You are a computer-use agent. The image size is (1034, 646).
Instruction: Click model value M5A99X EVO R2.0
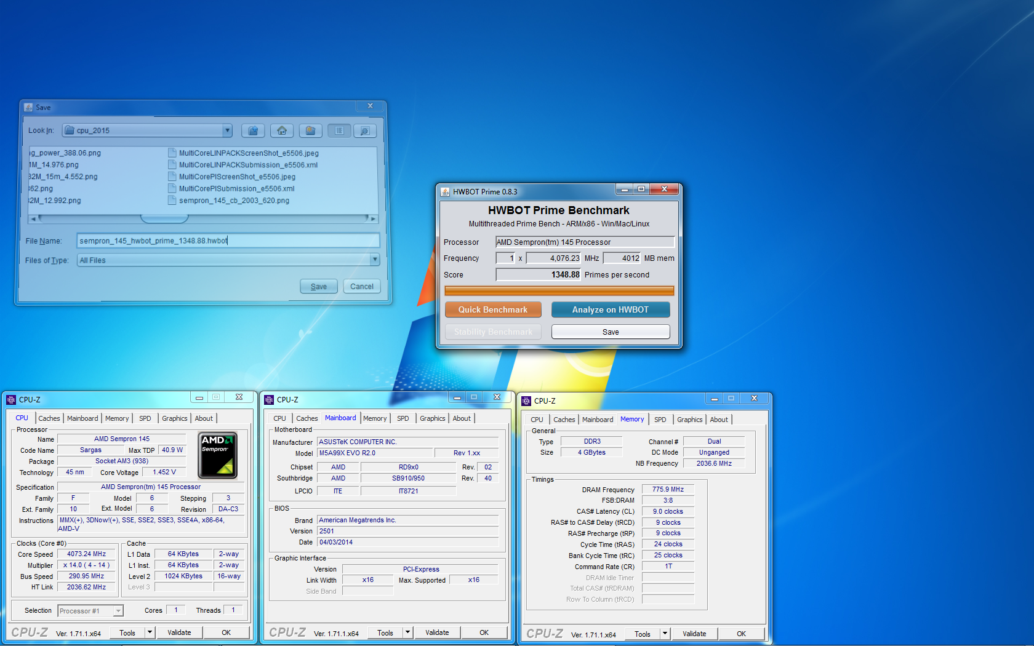point(374,453)
